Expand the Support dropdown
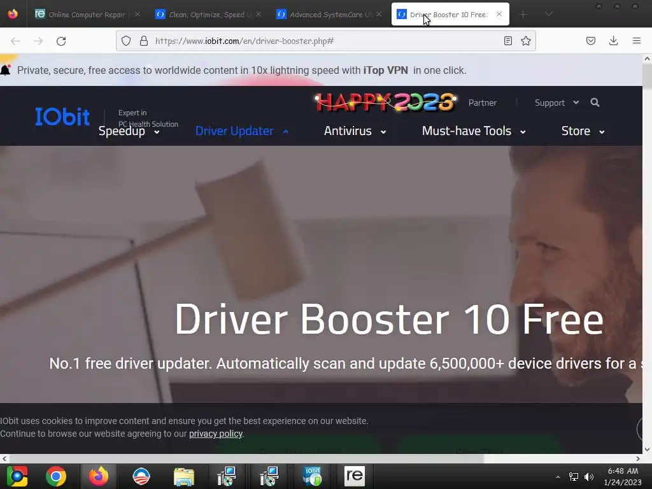 (x=556, y=103)
